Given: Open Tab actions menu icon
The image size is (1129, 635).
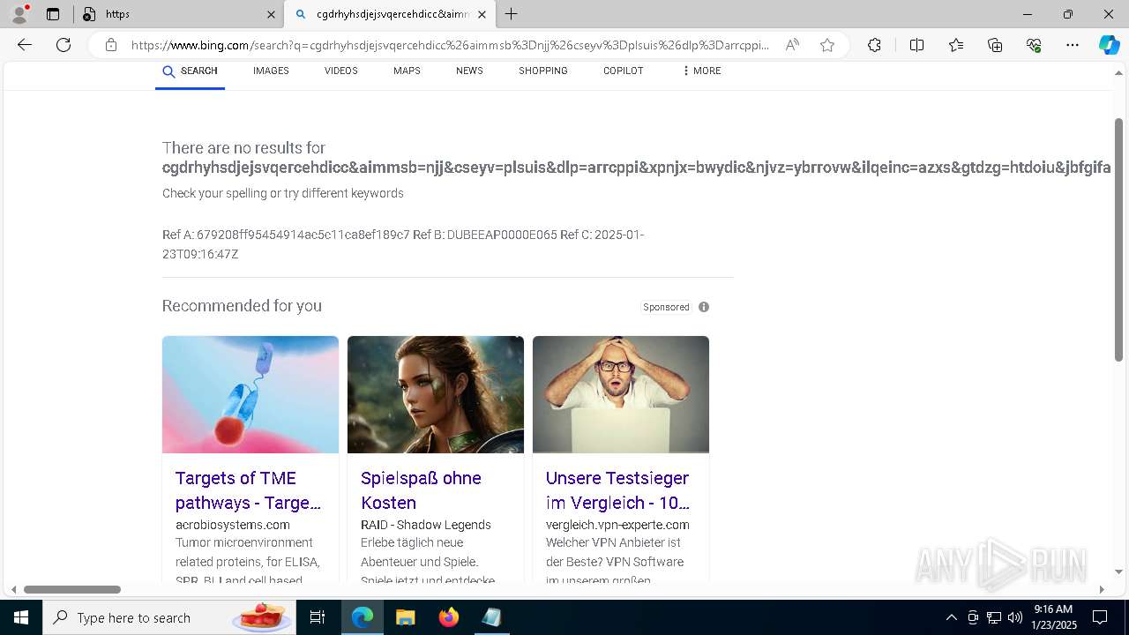Looking at the screenshot, I should tap(53, 14).
